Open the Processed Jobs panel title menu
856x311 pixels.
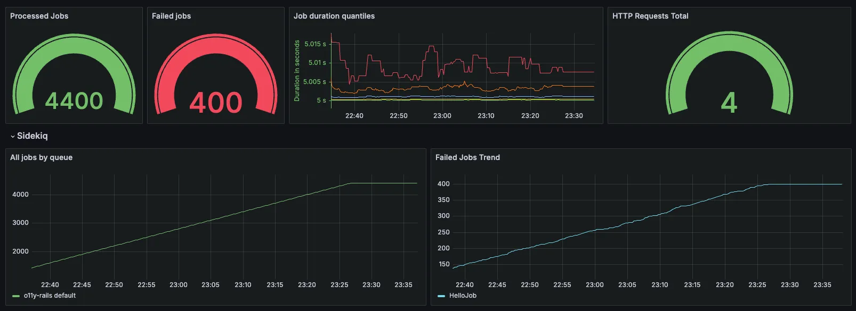click(x=39, y=16)
